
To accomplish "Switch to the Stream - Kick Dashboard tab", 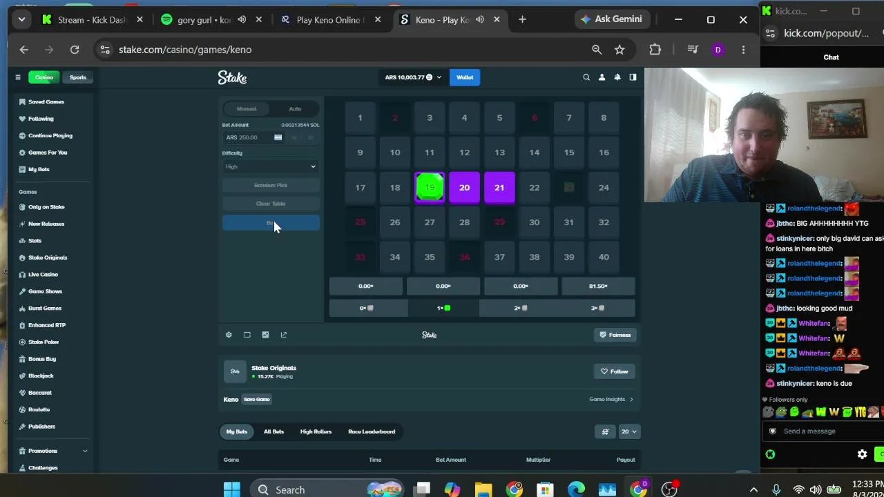I will click(x=91, y=19).
